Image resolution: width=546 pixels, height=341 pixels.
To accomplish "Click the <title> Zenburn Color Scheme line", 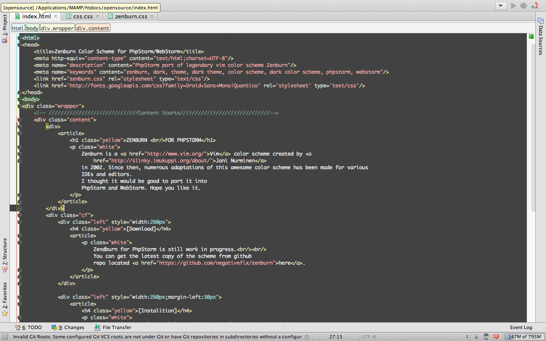I will tap(119, 52).
